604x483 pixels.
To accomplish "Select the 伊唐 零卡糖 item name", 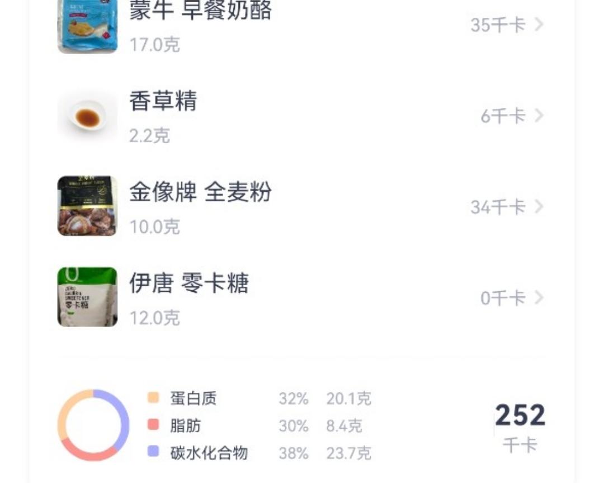I will (x=189, y=283).
